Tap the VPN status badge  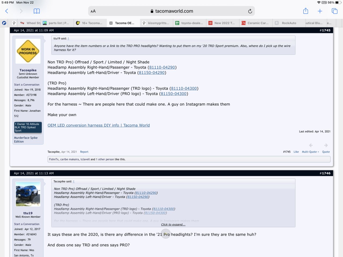click(x=324, y=2)
